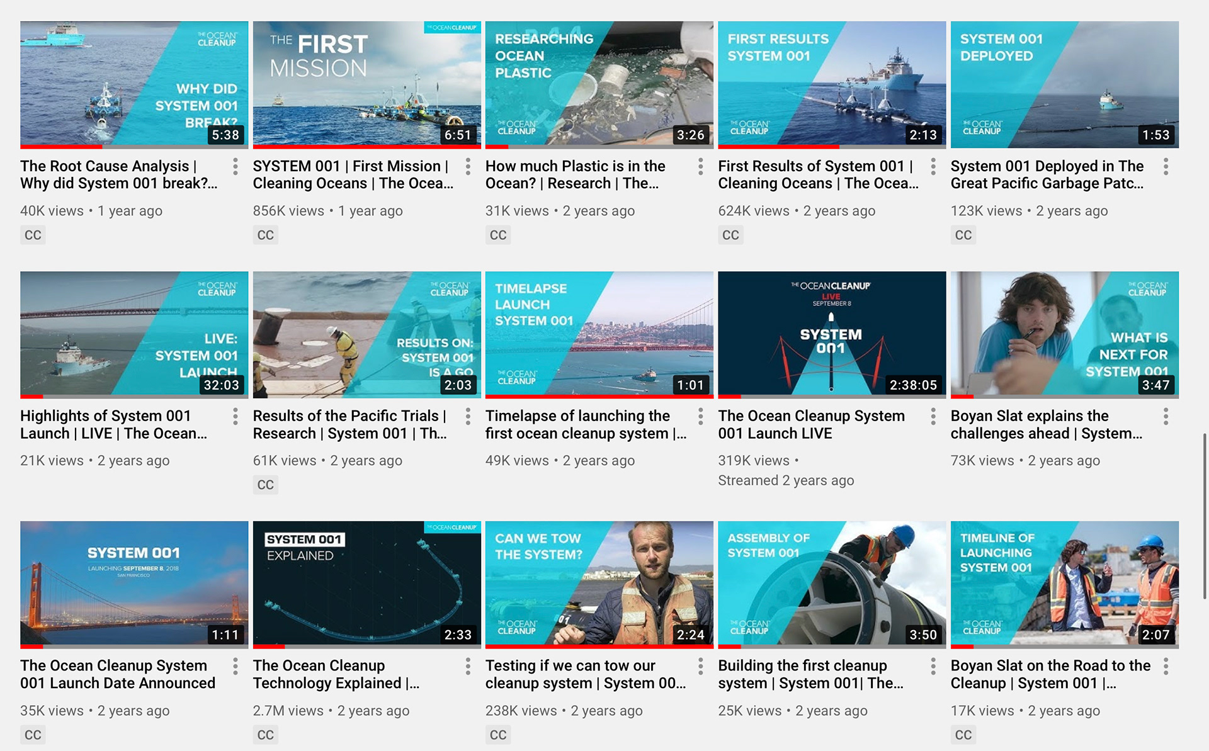Open options menu for How much Plastic video
1209x751 pixels.
click(700, 167)
